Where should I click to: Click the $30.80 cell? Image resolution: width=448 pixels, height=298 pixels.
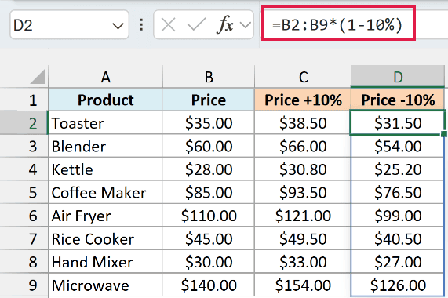(303, 169)
